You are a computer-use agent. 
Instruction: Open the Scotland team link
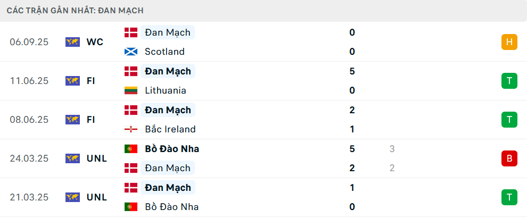coord(164,52)
